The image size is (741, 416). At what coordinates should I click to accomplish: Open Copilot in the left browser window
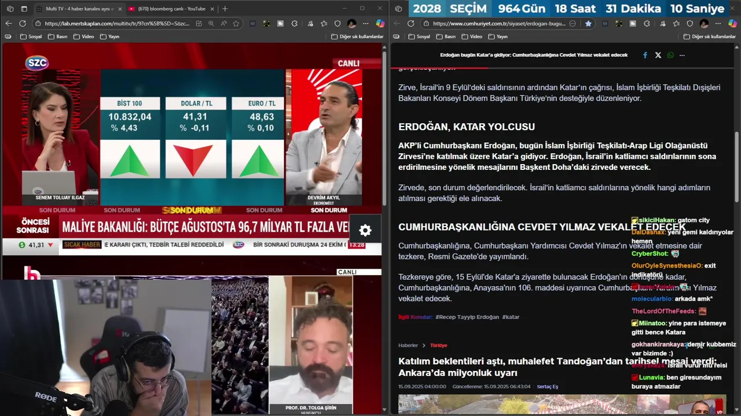coord(380,24)
